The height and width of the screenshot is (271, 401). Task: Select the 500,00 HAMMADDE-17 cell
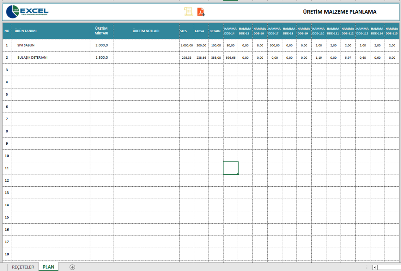[x=275, y=45]
